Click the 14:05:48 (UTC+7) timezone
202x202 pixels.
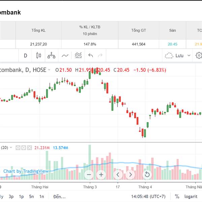coord(148,197)
